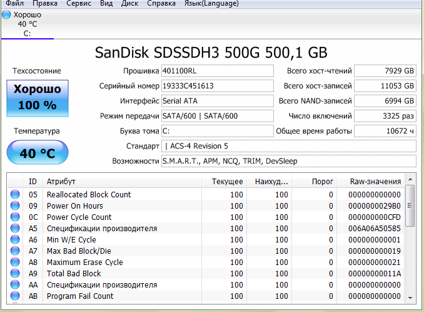Click status orb for Min W/E Cycle
Viewport: 424px width, 312px height.
pyautogui.click(x=15, y=240)
